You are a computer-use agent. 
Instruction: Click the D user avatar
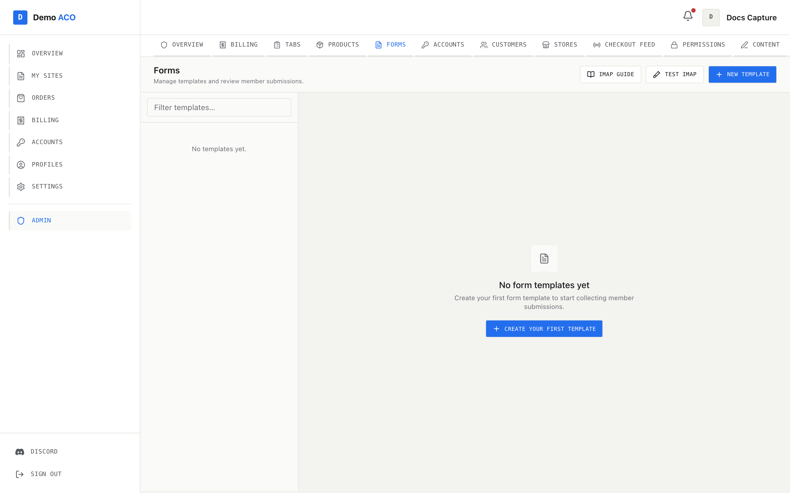[x=711, y=17]
